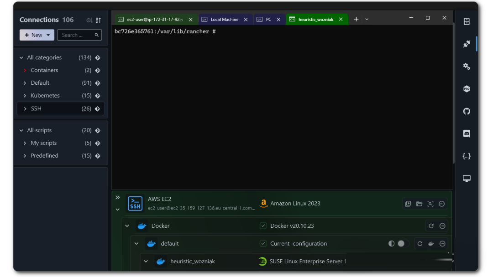Open the settings gears icon in sidebar

pyautogui.click(x=467, y=67)
